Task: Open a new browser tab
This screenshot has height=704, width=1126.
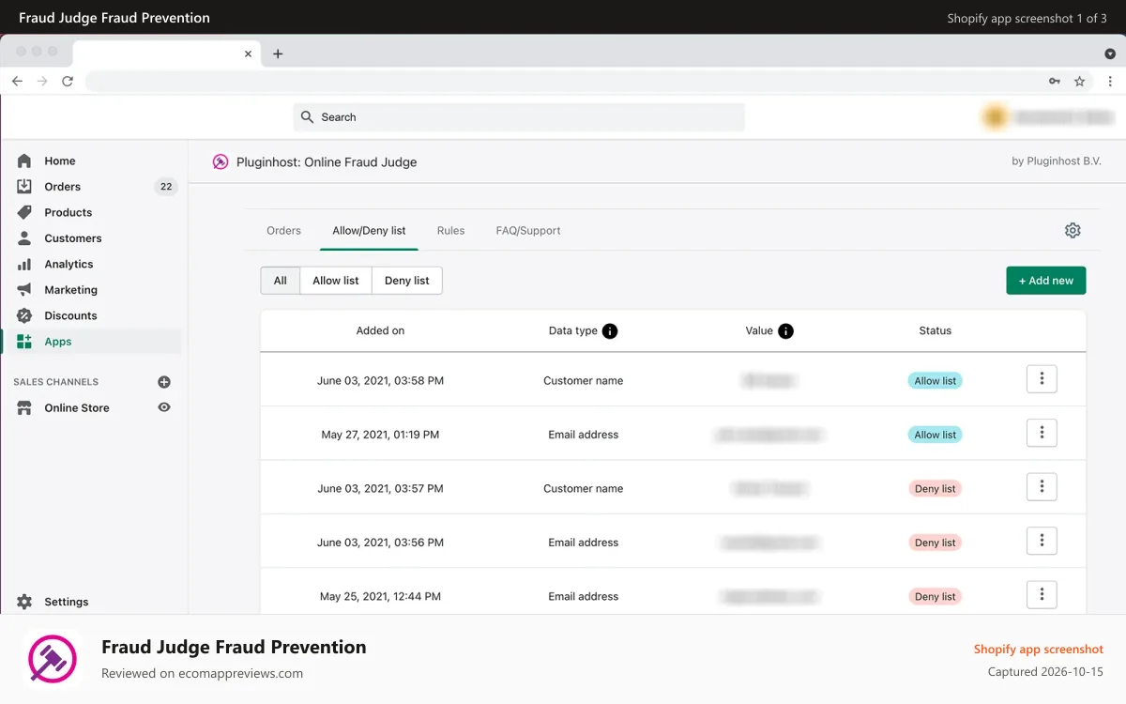Action: coord(278,54)
